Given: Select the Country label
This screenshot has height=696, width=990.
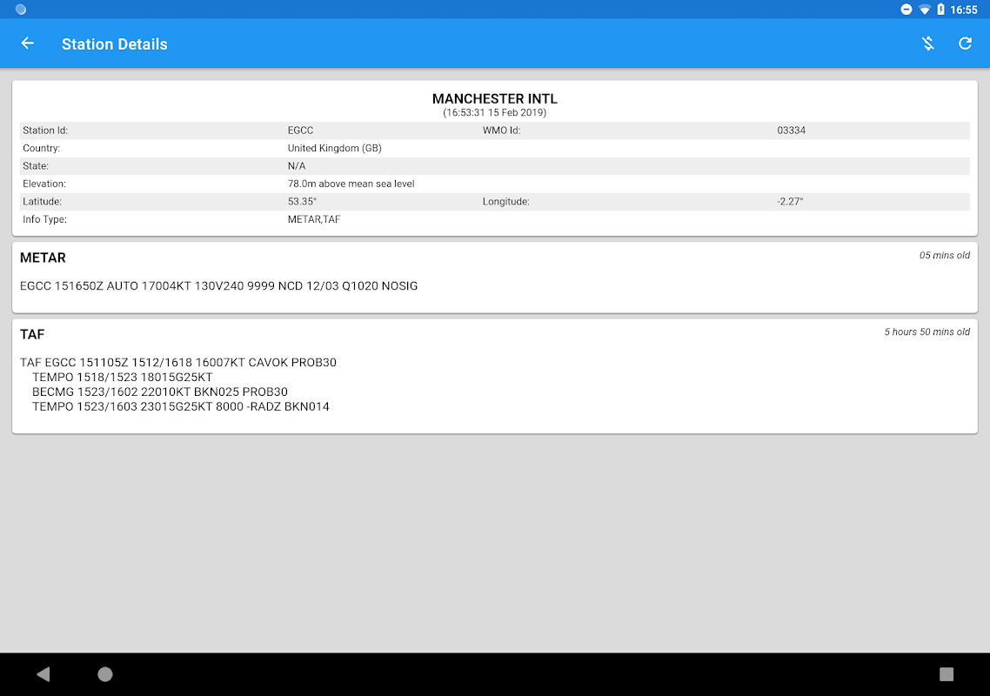Looking at the screenshot, I should pos(42,148).
